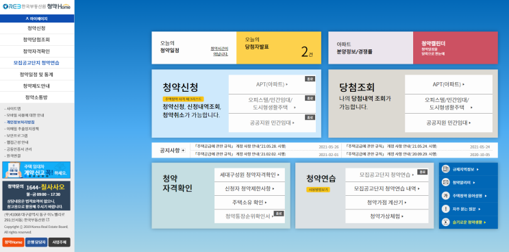Click 오피스텔/민간임대/도시형생활주택 under 청약신청
The image size is (509, 252).
tap(272, 104)
